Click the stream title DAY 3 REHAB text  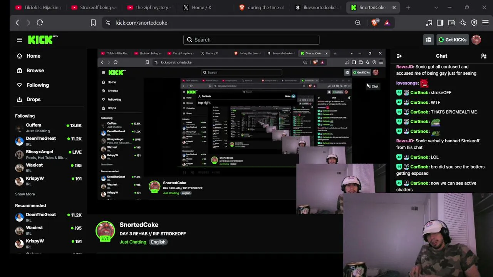pyautogui.click(x=153, y=234)
